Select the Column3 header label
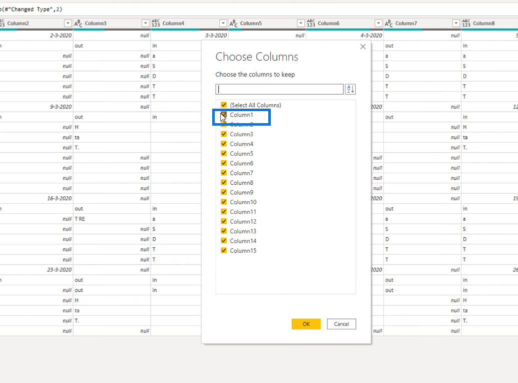 [x=96, y=23]
